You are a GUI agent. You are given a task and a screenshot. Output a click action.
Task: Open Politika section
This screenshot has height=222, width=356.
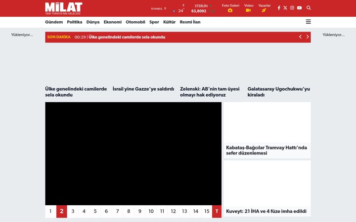click(x=75, y=22)
